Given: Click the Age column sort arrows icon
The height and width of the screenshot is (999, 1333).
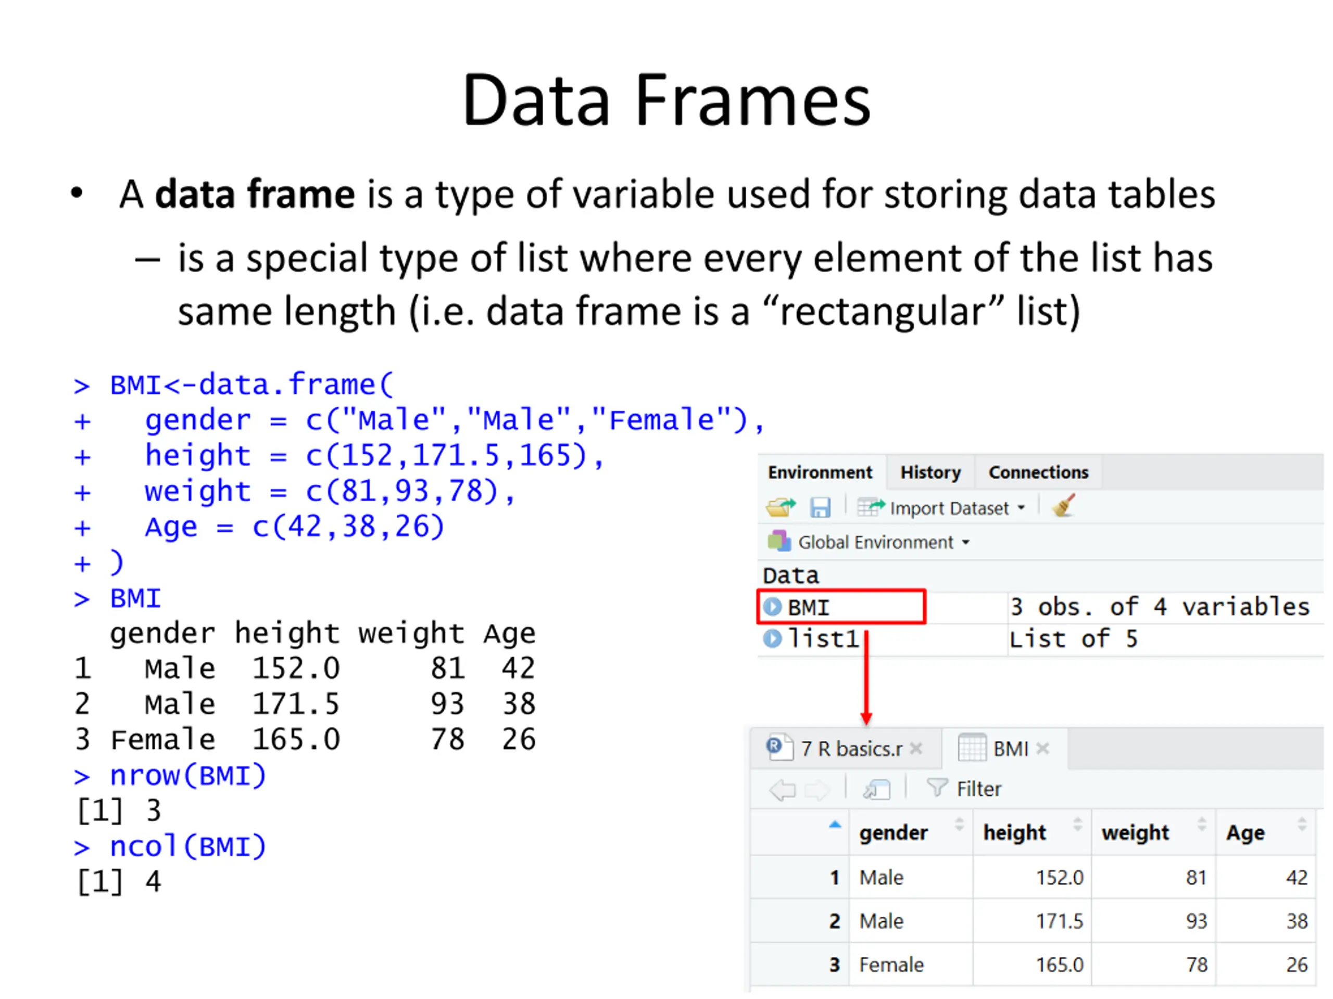Looking at the screenshot, I should pyautogui.click(x=1302, y=824).
